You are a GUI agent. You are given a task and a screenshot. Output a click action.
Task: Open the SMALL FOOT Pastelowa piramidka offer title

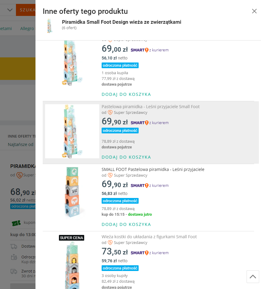[153, 169]
